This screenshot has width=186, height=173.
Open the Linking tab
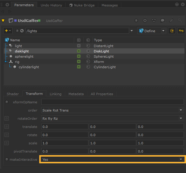(55, 94)
